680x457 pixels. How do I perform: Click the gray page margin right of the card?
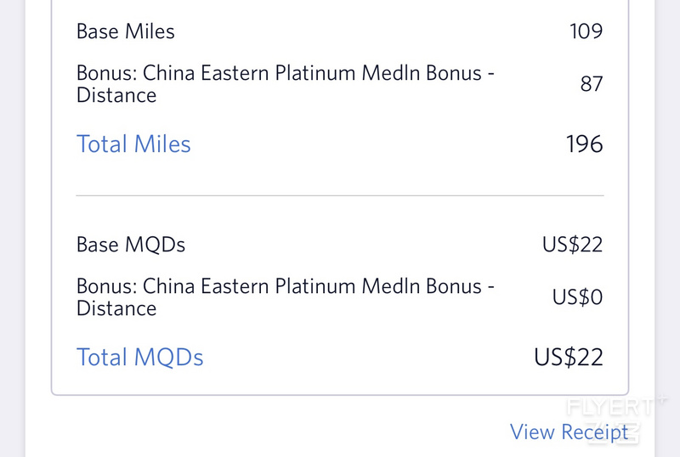(x=667, y=228)
